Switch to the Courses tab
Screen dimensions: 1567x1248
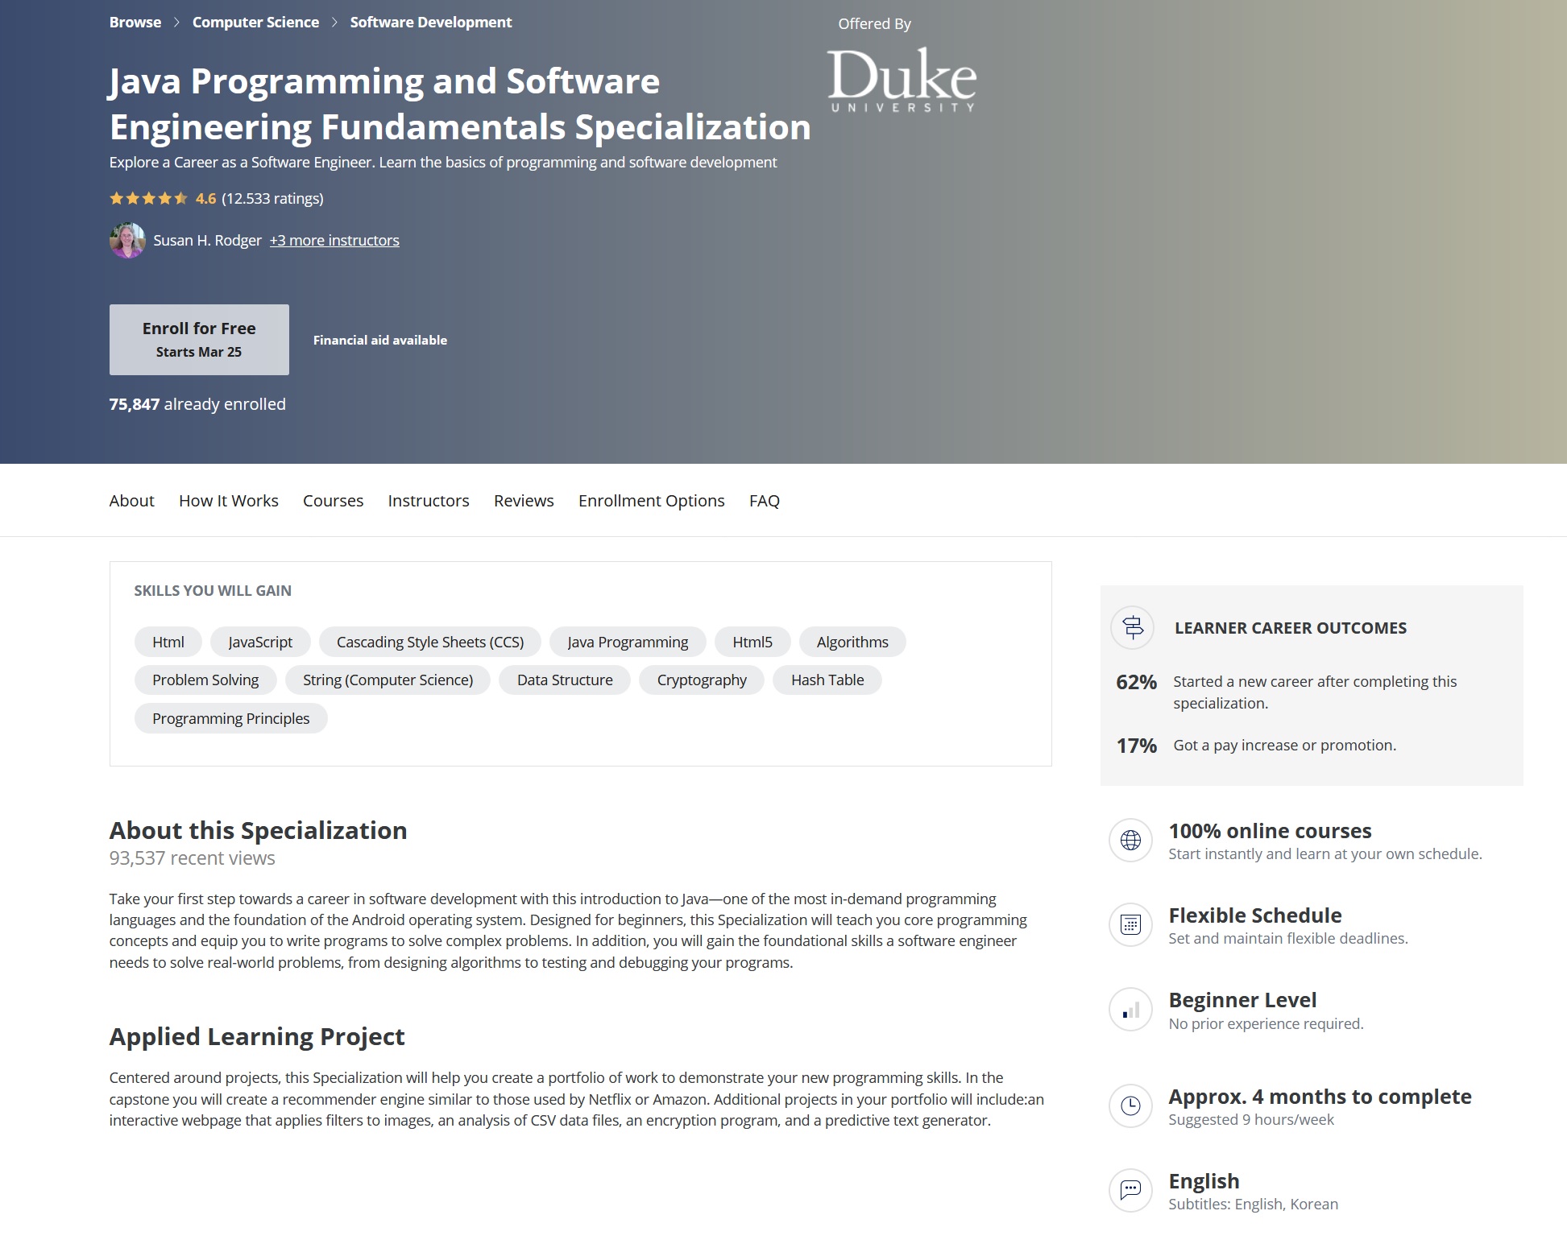(x=333, y=501)
